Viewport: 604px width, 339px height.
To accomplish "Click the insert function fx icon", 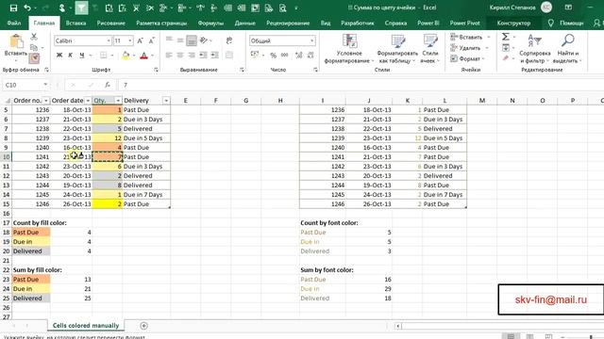I will click(108, 85).
